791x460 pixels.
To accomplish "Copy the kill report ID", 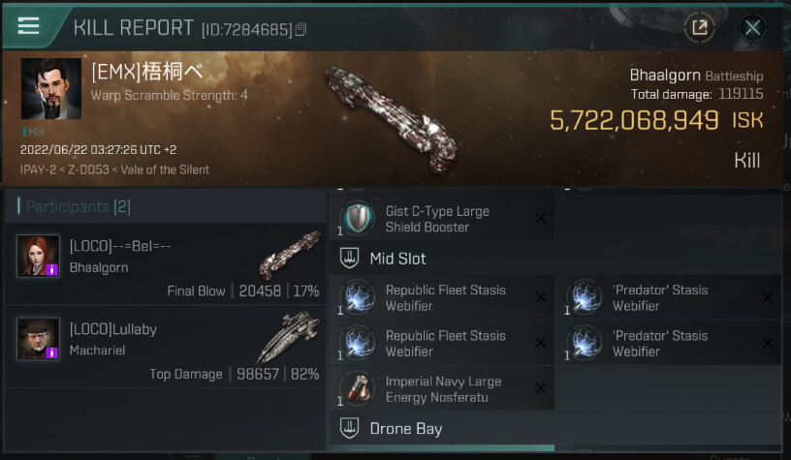I will (301, 30).
